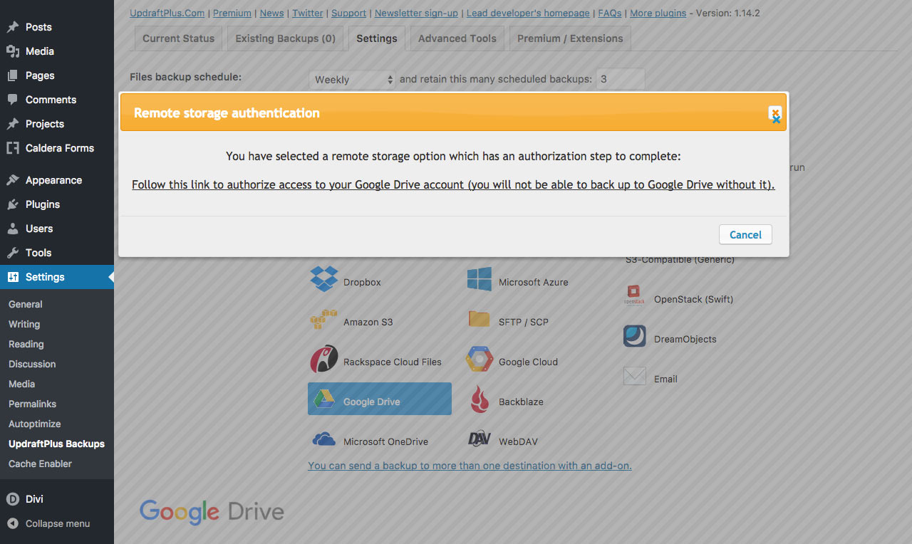The width and height of the screenshot is (912, 544).
Task: Click the Pages icon in sidebar
Action: click(13, 75)
